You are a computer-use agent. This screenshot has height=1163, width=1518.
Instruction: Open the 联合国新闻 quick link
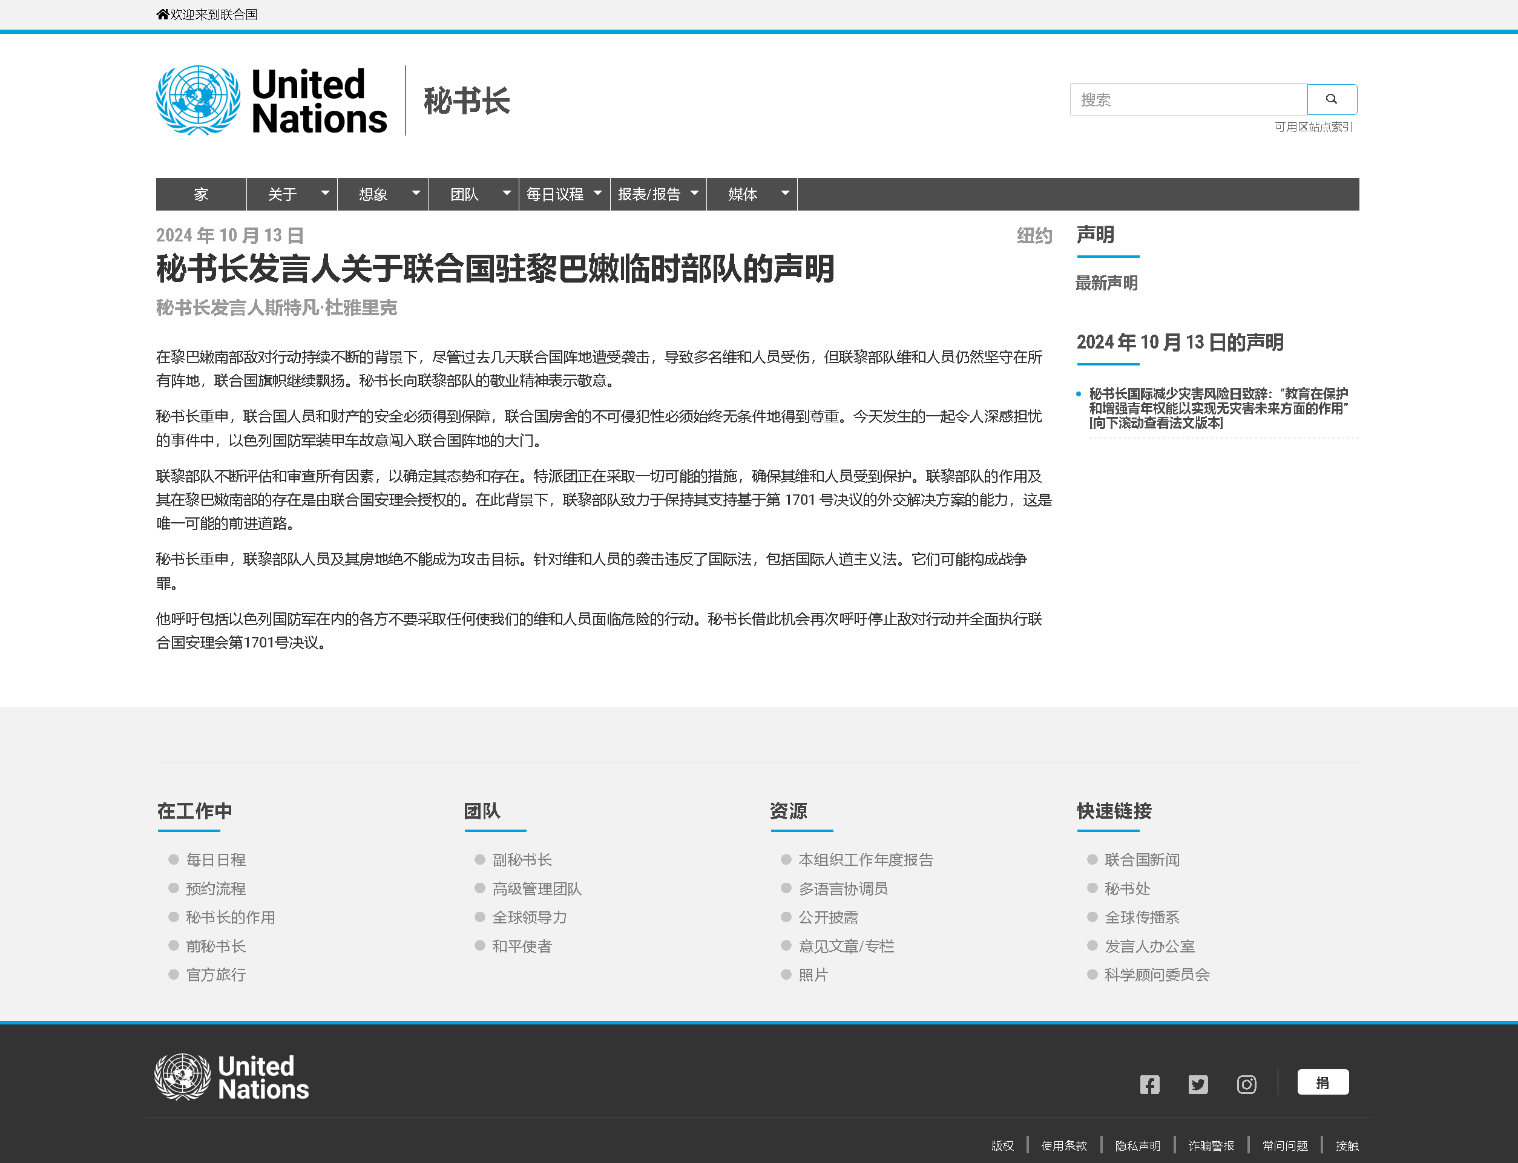point(1142,860)
